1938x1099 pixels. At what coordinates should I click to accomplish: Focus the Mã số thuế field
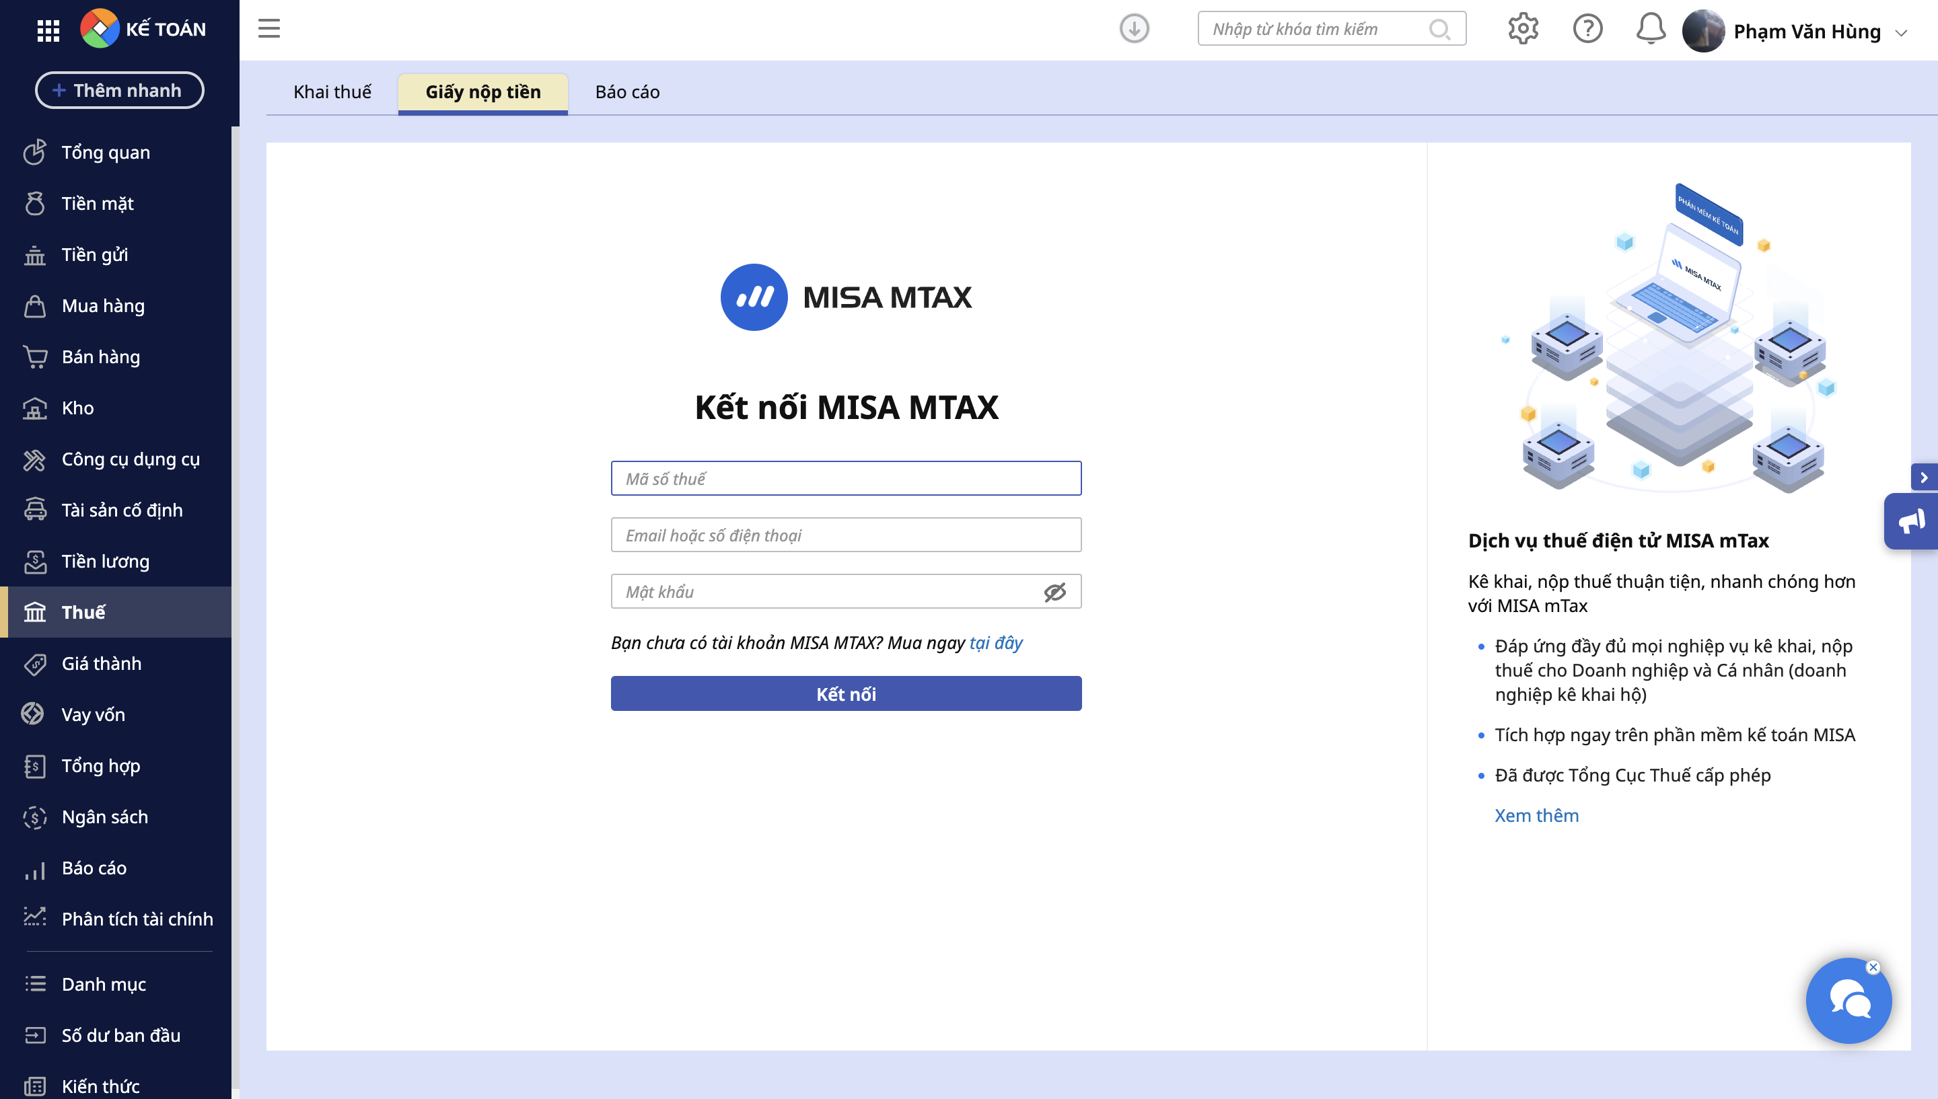846,479
